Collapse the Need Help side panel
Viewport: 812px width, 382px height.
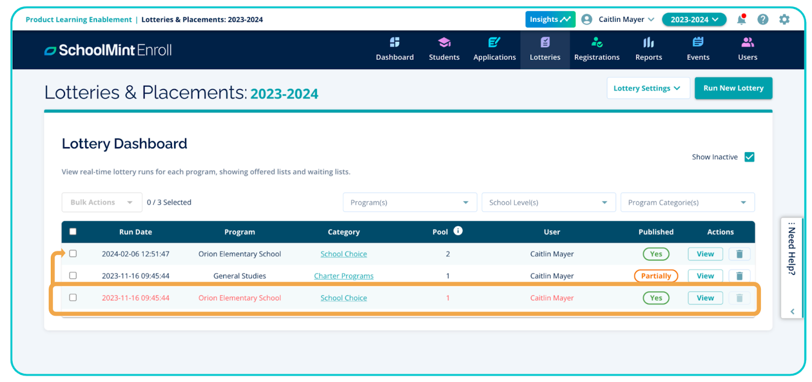tap(792, 311)
